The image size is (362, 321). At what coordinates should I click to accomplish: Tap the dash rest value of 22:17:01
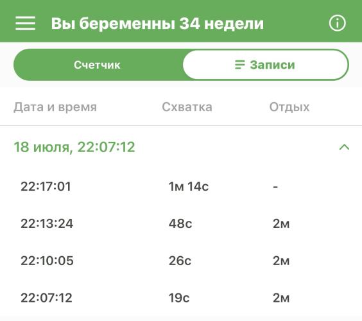(x=275, y=187)
